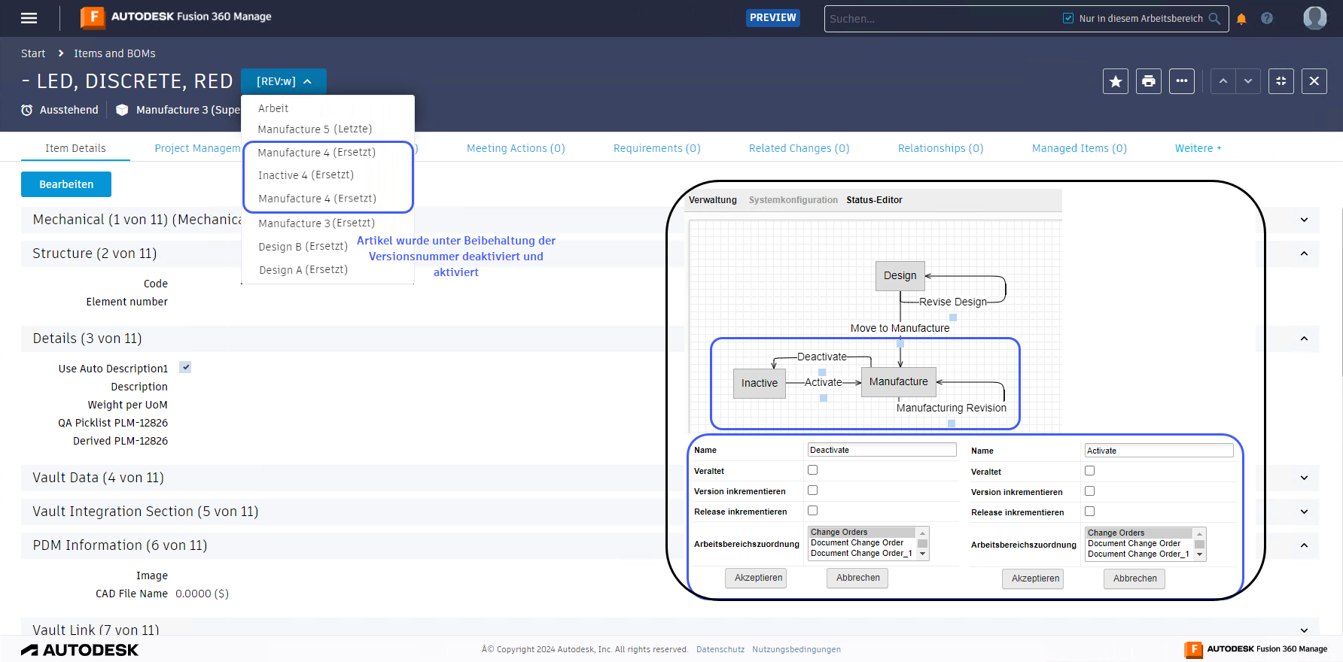Switch to the Item Details tab
This screenshot has width=1343, height=662.
tap(75, 148)
